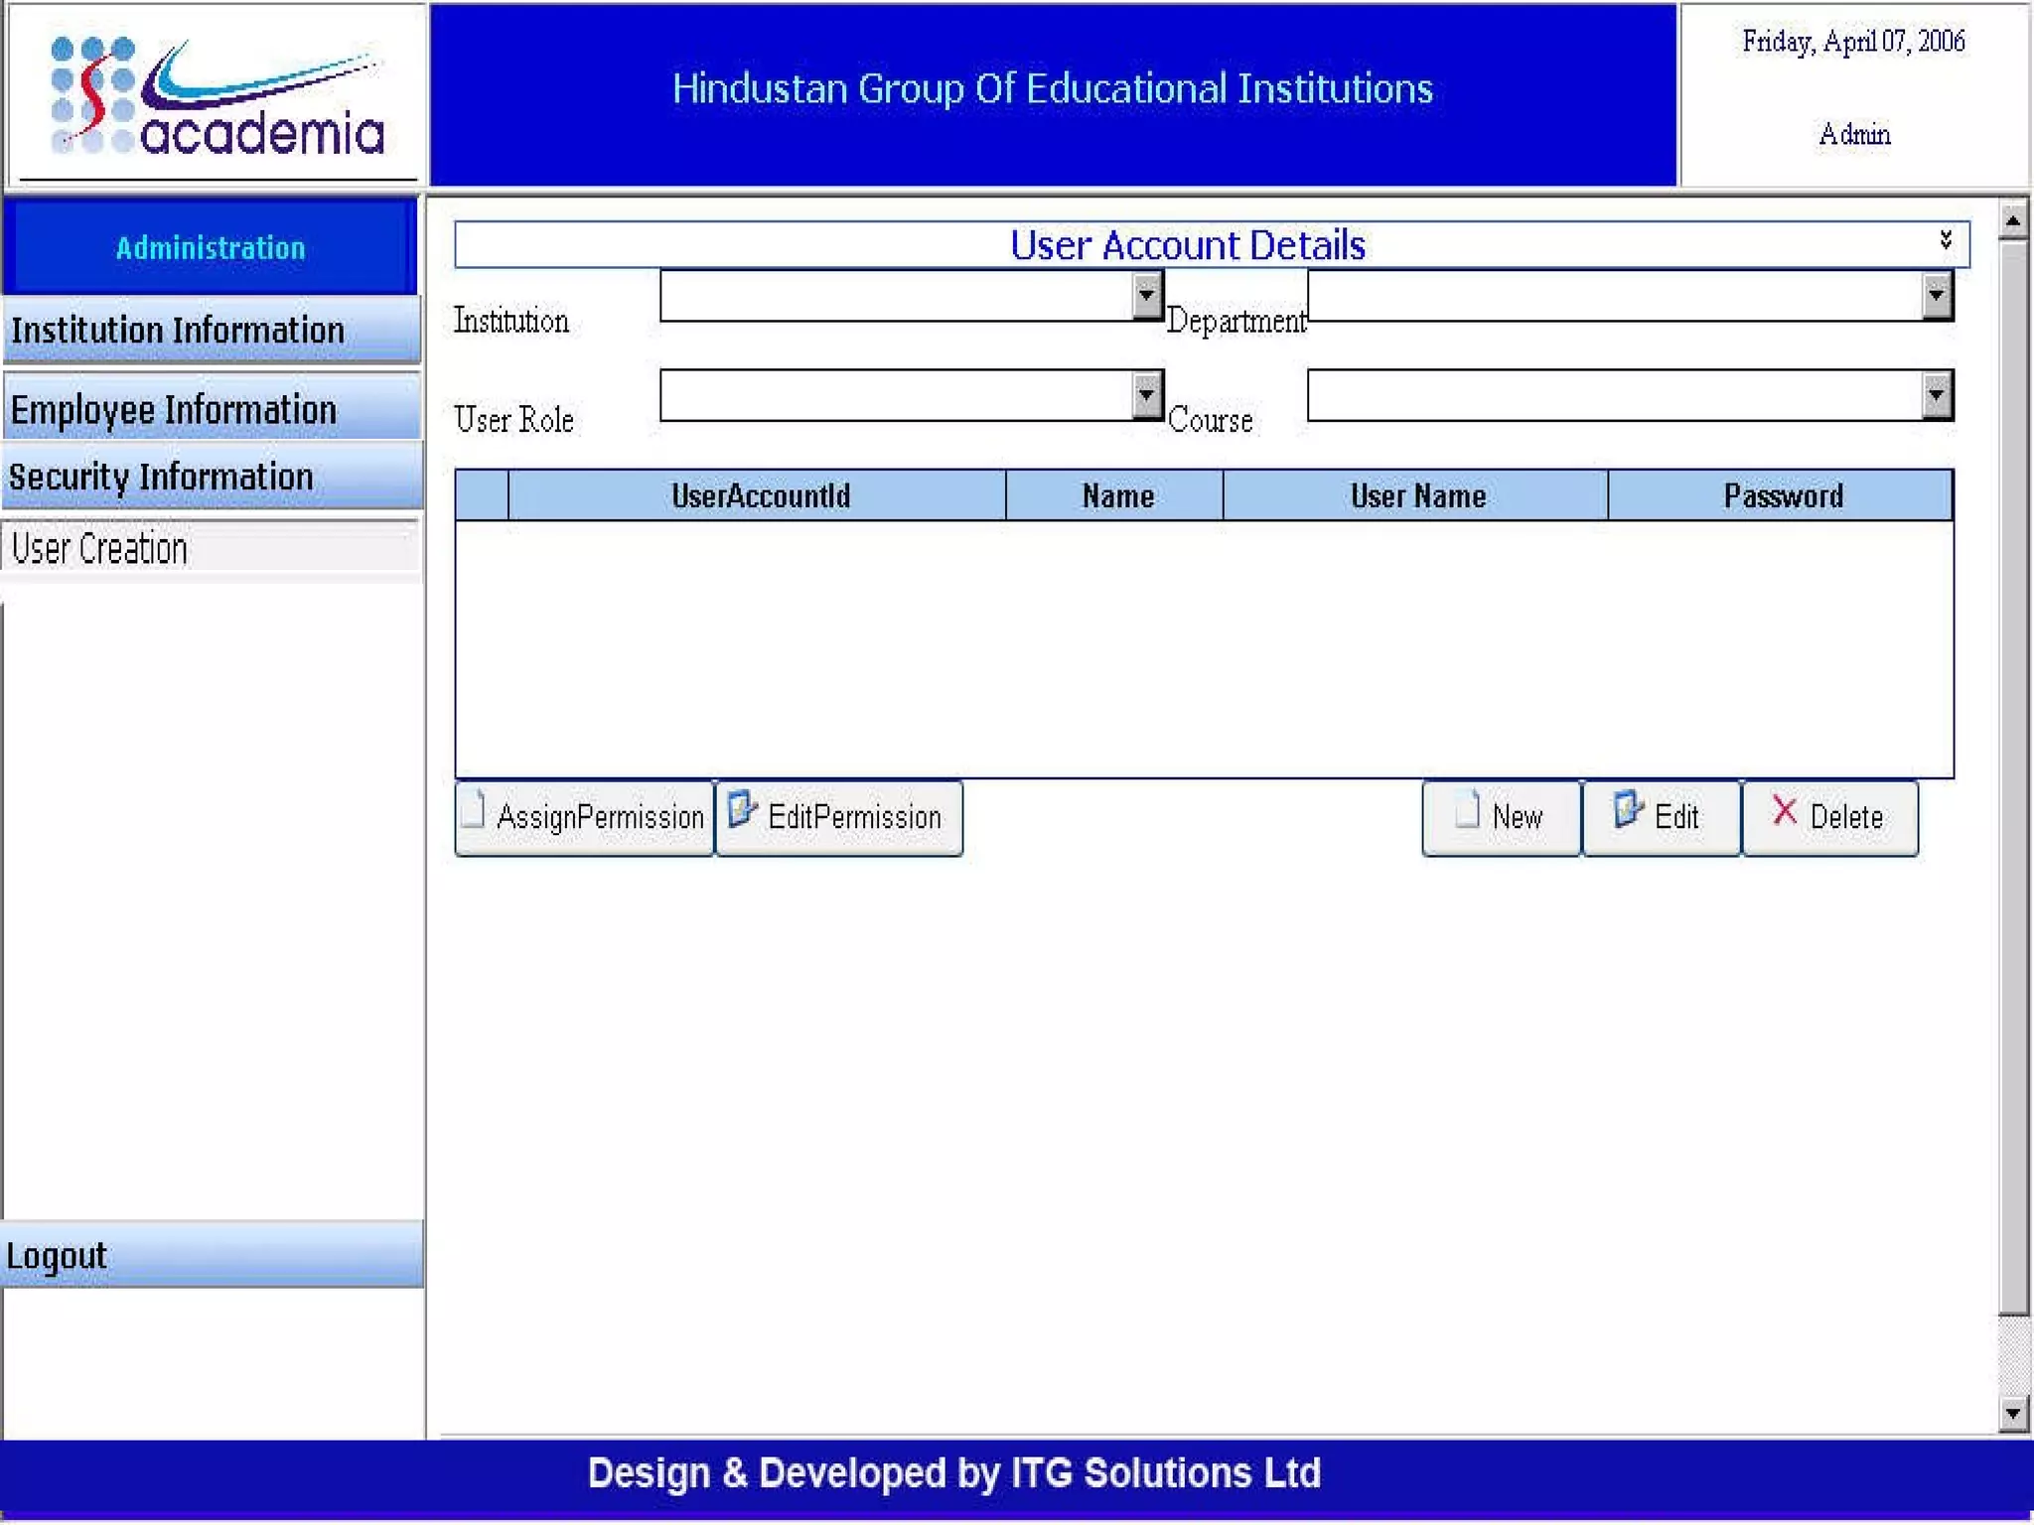Click the pencil icon on Edit button

point(1627,809)
